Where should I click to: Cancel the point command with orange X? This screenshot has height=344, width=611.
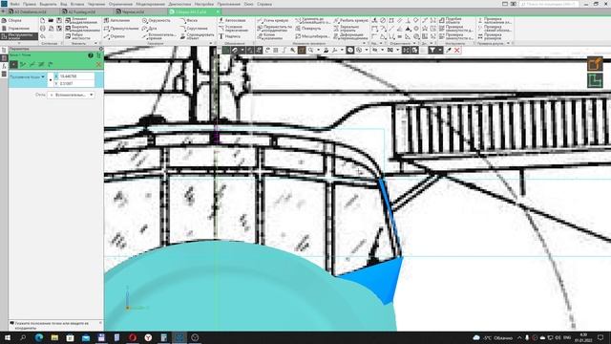tap(98, 64)
